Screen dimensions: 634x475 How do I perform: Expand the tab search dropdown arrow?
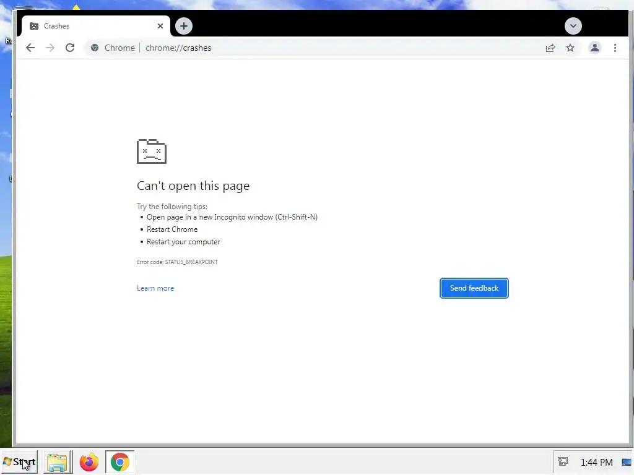tap(573, 26)
